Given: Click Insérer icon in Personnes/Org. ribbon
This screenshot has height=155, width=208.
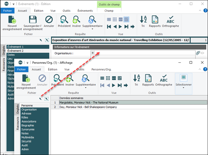Looking at the screenshot, I should pyautogui.click(x=70, y=78).
